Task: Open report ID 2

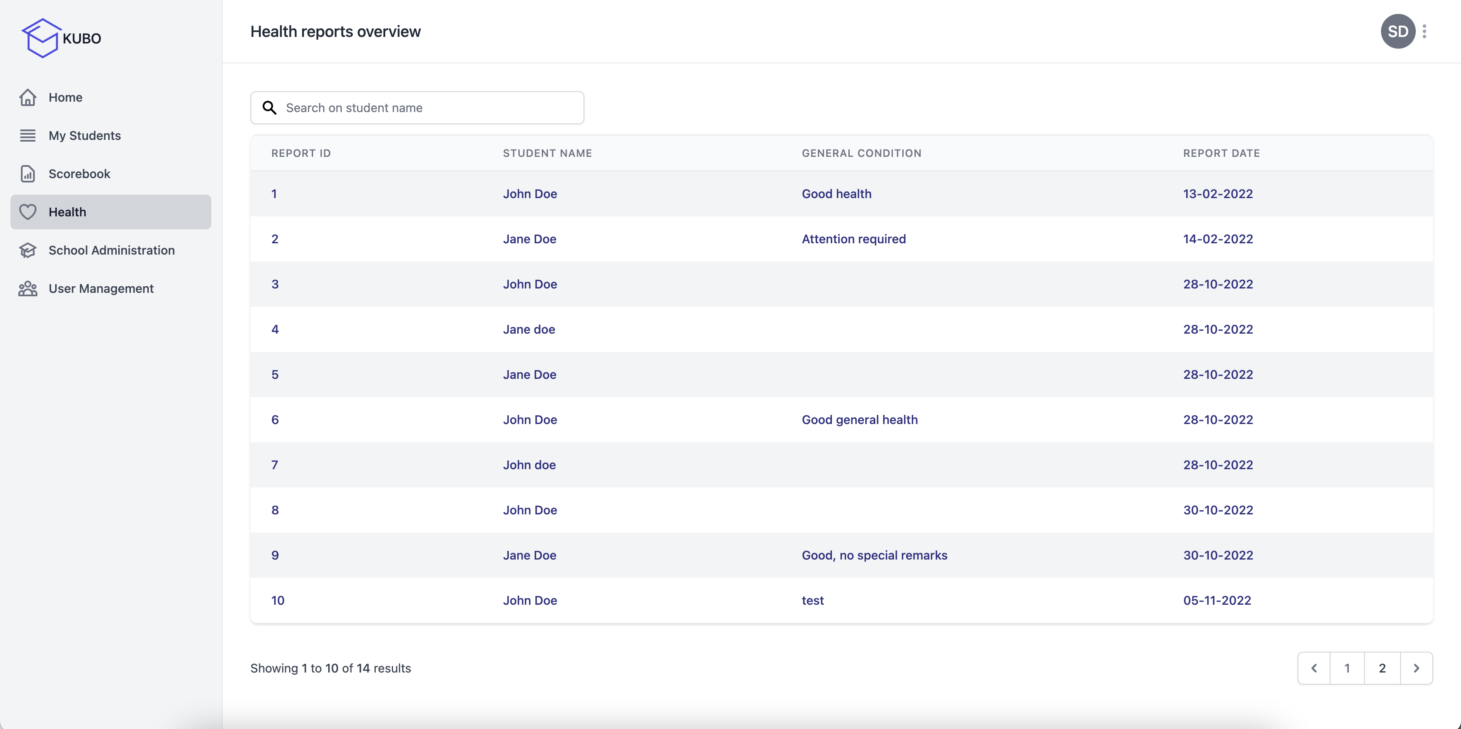Action: click(274, 239)
